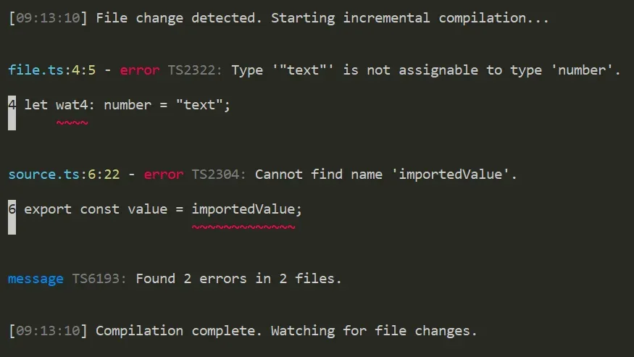Click the blue 'message' label
Screen dimensions: 634x357
pyautogui.click(x=36, y=279)
